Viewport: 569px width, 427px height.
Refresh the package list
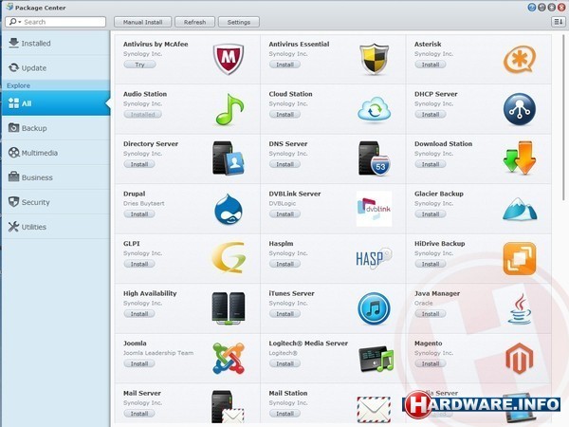coord(194,22)
